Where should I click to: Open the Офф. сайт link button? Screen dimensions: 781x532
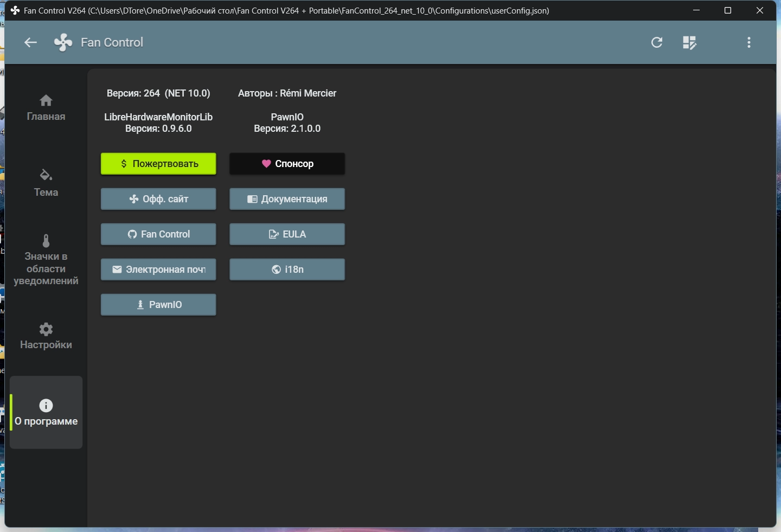(158, 199)
